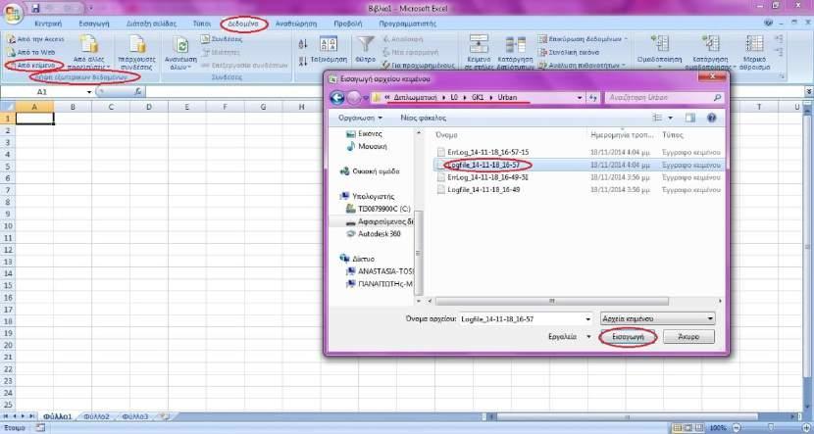Switch to the 'Κεντρική' tab
This screenshot has width=814, height=434.
click(x=48, y=24)
